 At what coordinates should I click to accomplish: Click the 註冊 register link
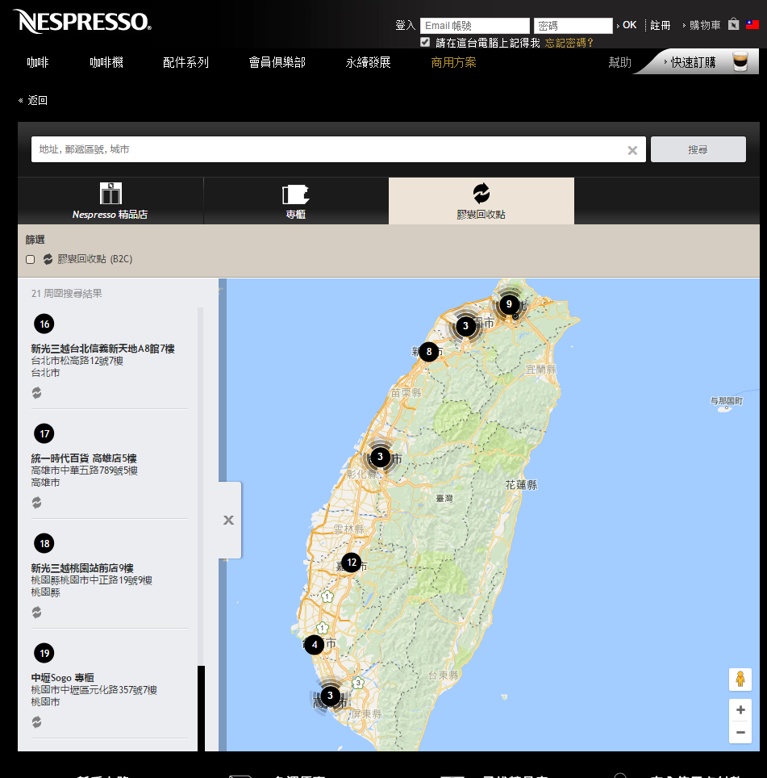[x=660, y=25]
